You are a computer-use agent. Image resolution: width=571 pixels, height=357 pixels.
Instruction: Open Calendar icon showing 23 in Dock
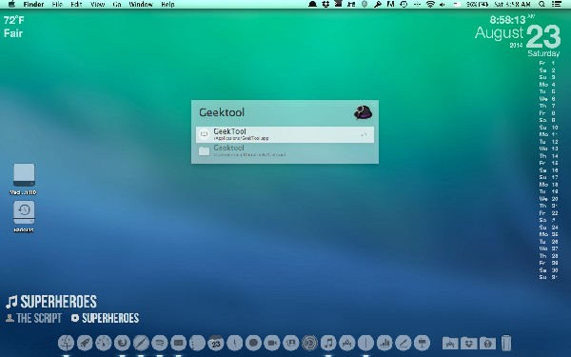[x=216, y=343]
